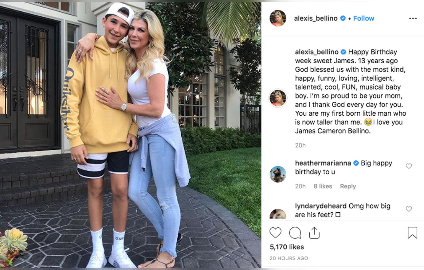Open alexis_bellino profile from header username

[x=316, y=18]
